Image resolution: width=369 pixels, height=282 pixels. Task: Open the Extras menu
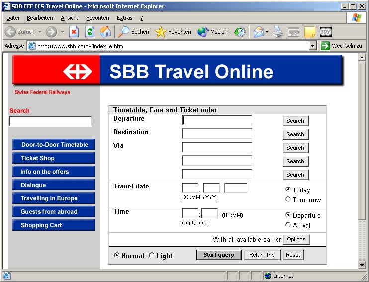click(124, 18)
